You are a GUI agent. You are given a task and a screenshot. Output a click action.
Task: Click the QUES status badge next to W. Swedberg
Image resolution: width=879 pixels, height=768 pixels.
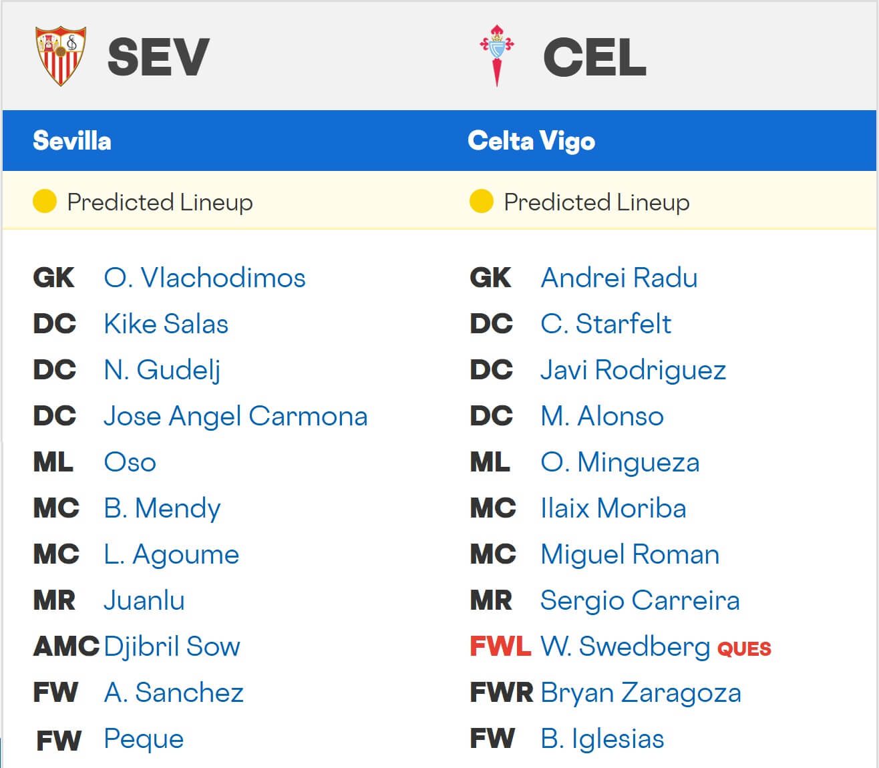point(743,647)
